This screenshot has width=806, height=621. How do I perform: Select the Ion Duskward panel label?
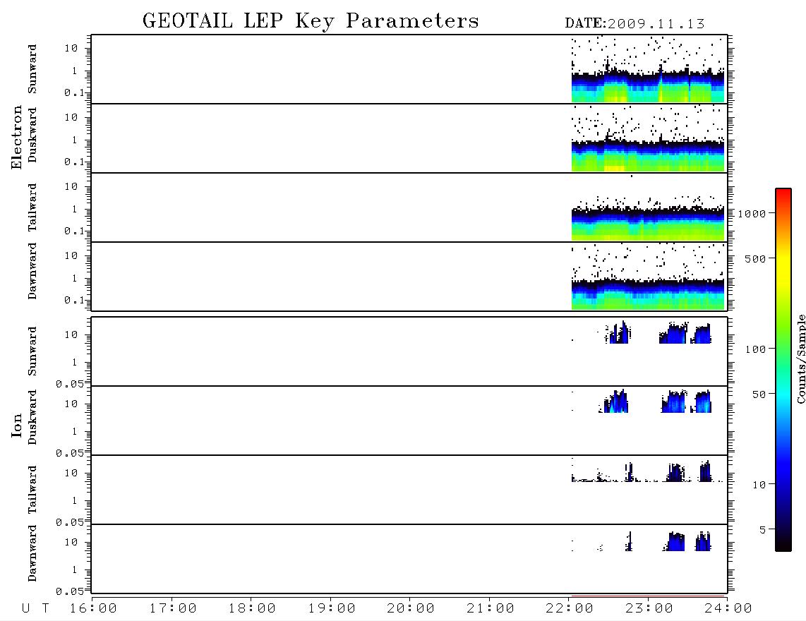pos(32,417)
